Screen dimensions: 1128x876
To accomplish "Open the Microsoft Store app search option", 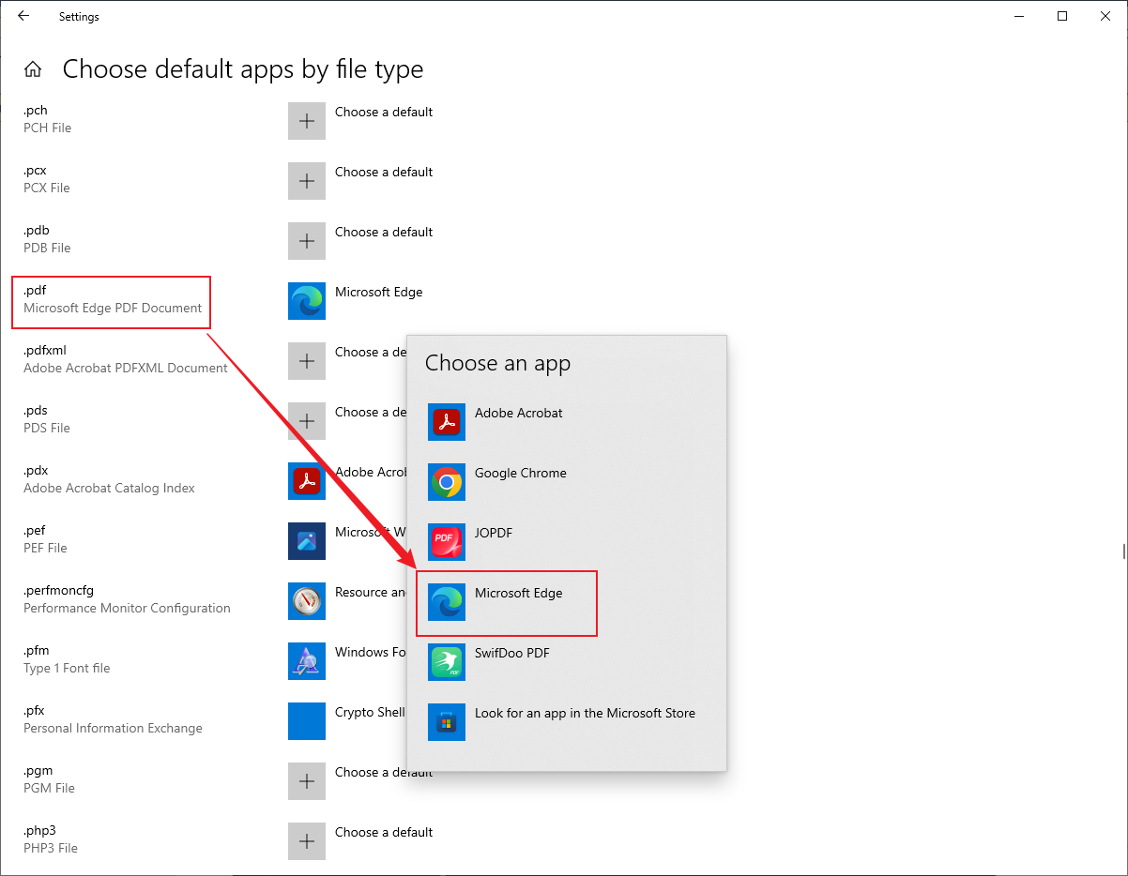I will pyautogui.click(x=585, y=713).
